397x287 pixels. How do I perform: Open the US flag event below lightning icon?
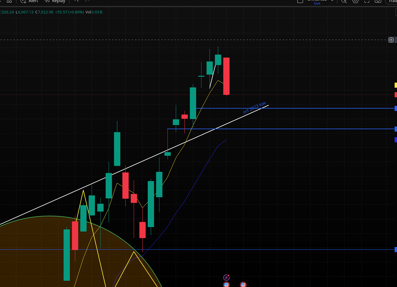coord(226,284)
